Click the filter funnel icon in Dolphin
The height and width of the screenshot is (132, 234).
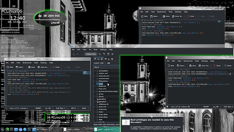point(104,54)
